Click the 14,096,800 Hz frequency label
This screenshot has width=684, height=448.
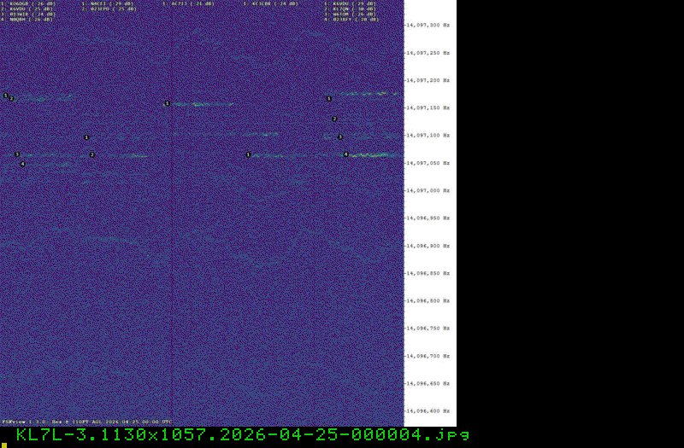427,301
